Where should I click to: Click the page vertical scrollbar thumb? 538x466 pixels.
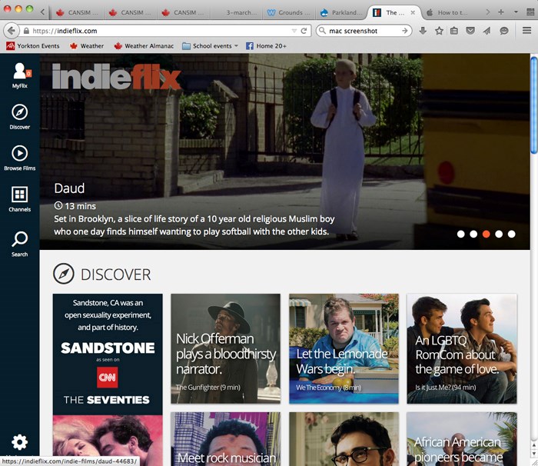[x=534, y=105]
